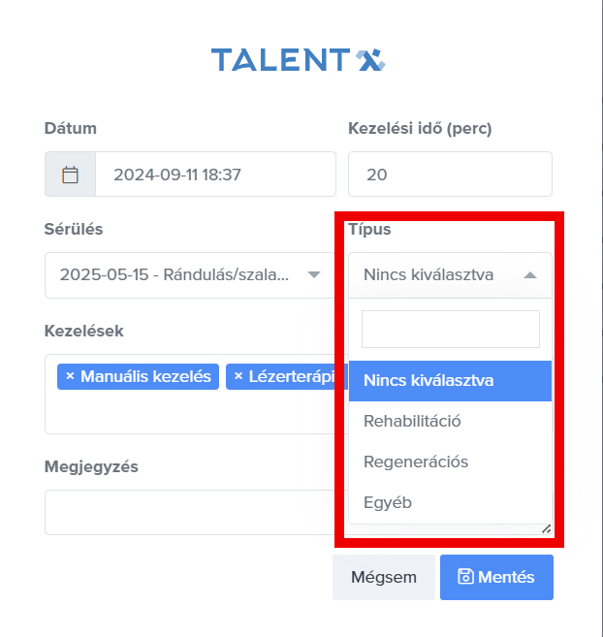The image size is (603, 637).
Task: Click the Dátum date-time input field
Action: coord(214,175)
